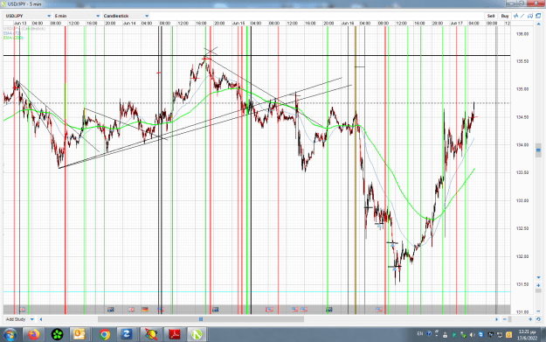Screen dimensions: 546x342
Task: Click the Jun 15 date label on time axis
Action: tap(238, 24)
